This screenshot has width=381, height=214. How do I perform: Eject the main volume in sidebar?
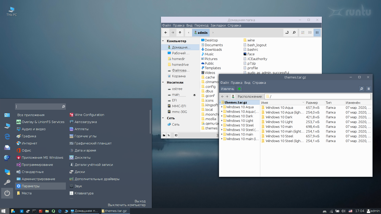[194, 95]
